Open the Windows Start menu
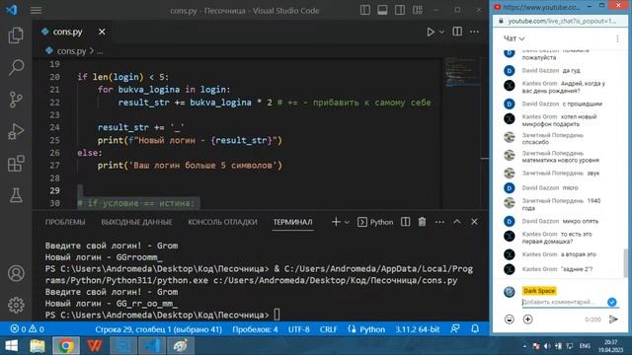Image resolution: width=632 pixels, height=355 pixels. click(x=11, y=346)
